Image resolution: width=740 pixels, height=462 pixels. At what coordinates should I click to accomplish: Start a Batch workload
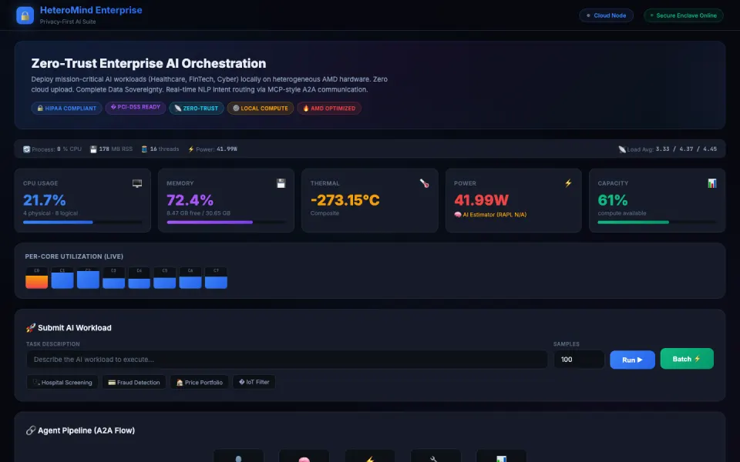tap(687, 359)
